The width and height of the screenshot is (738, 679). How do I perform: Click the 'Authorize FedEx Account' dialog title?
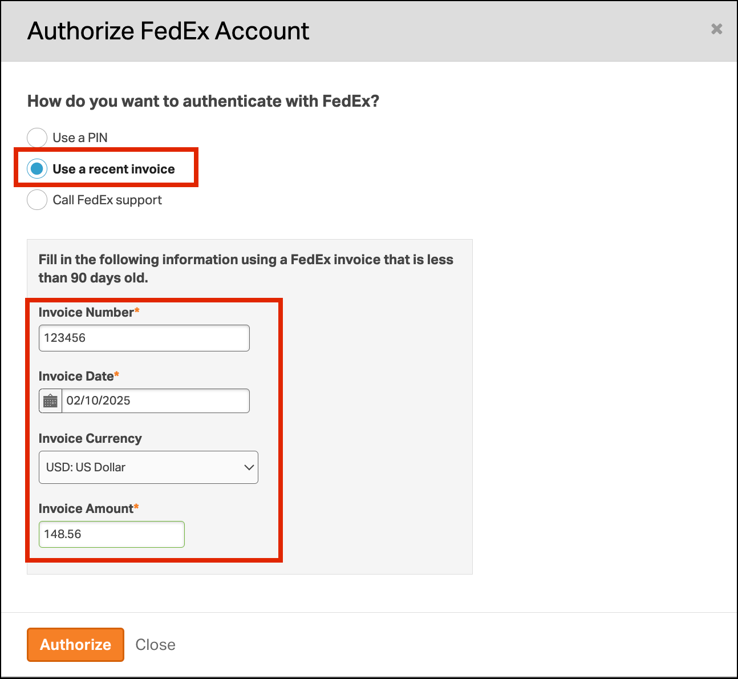click(168, 31)
